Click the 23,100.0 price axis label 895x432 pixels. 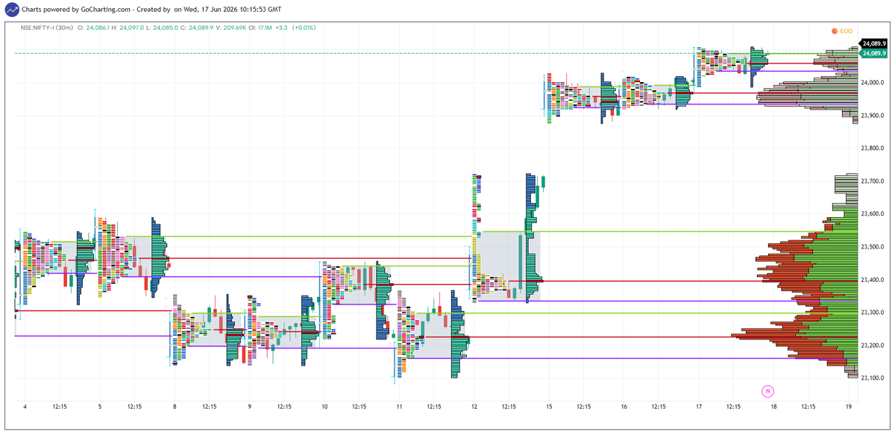coord(873,378)
